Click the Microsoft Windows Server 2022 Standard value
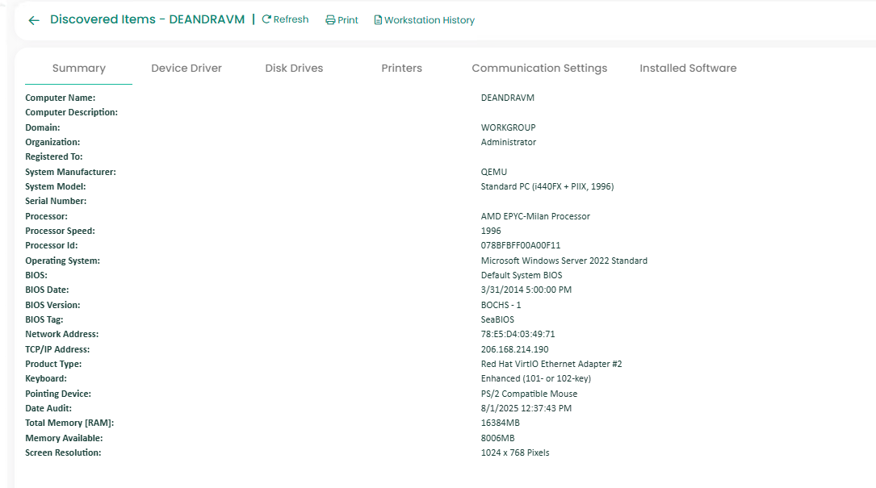 (564, 261)
